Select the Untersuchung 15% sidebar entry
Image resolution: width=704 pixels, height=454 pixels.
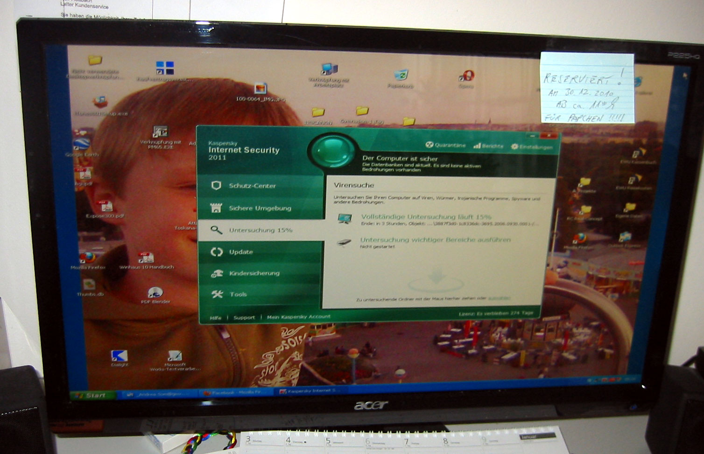pyautogui.click(x=260, y=230)
